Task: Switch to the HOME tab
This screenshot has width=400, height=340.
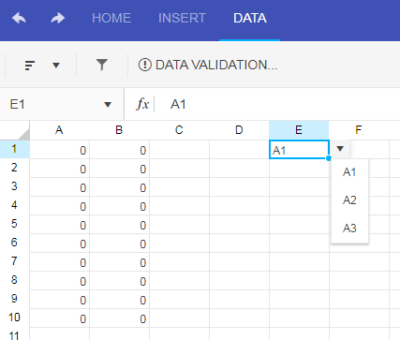Action: [x=111, y=18]
